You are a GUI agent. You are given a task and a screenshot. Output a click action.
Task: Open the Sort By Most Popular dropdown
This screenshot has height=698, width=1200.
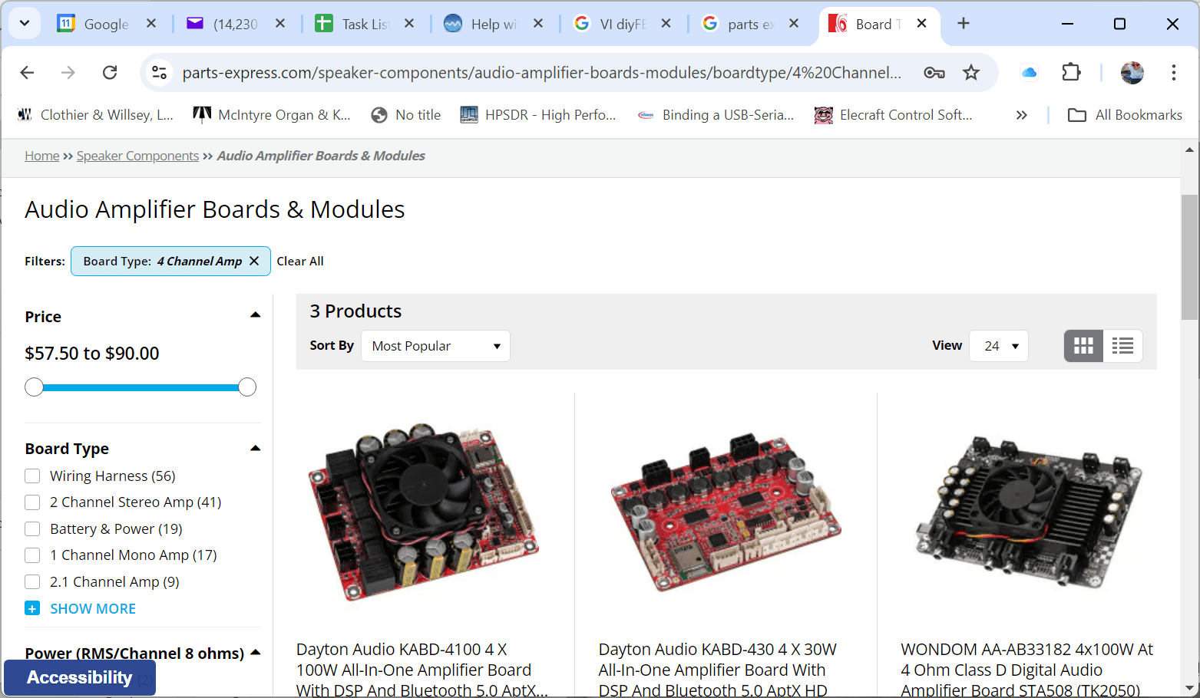435,346
